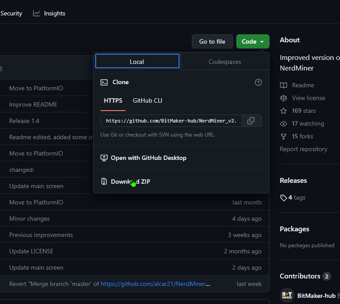Open the Releases heading link
This screenshot has height=304, width=340.
coord(293,181)
